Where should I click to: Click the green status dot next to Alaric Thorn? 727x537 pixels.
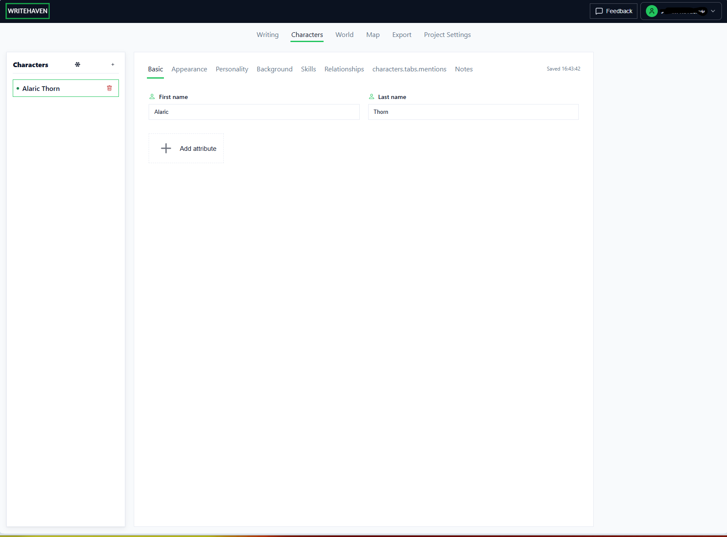click(17, 88)
